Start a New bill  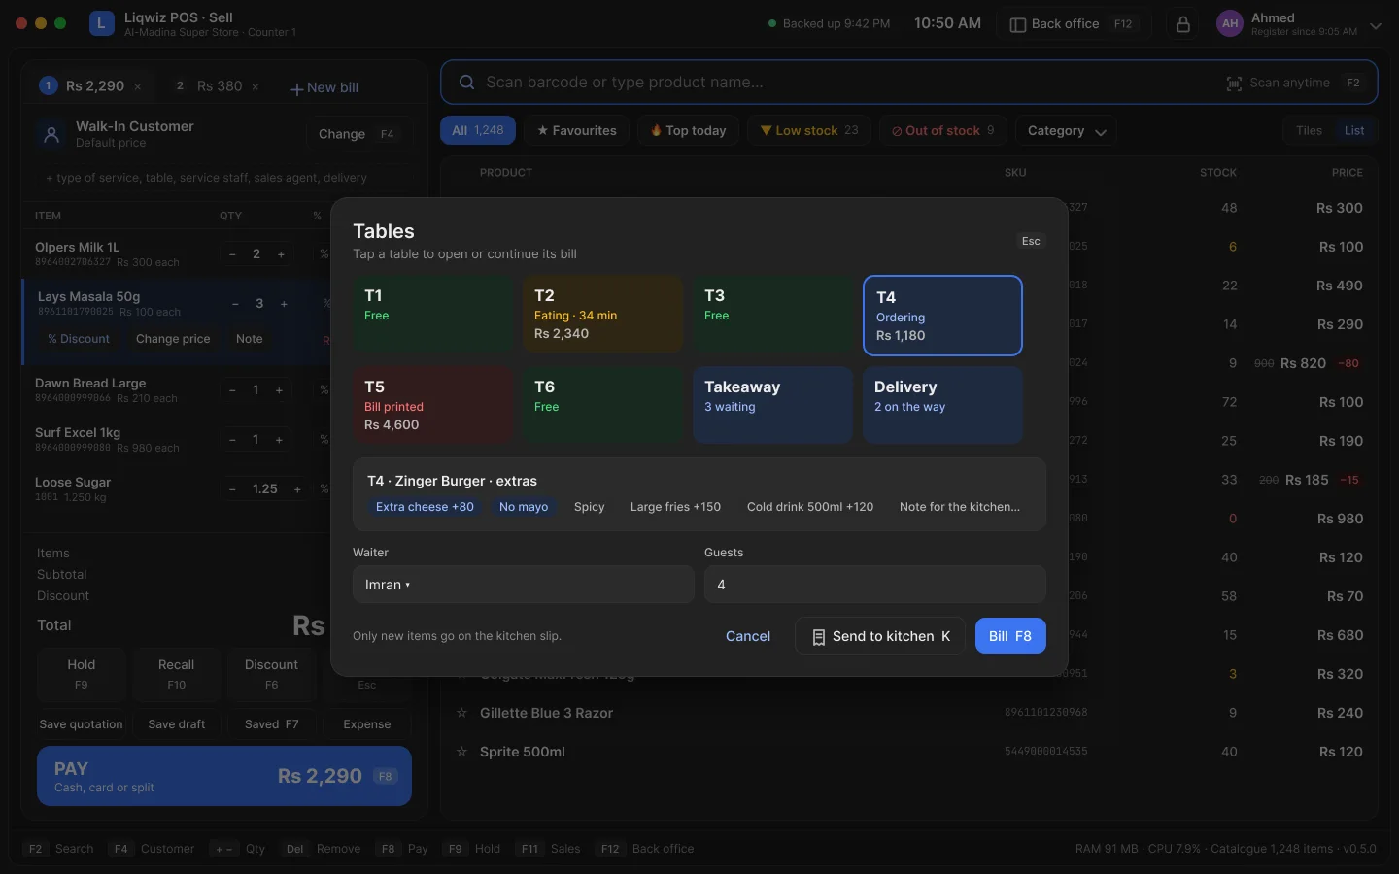[324, 87]
